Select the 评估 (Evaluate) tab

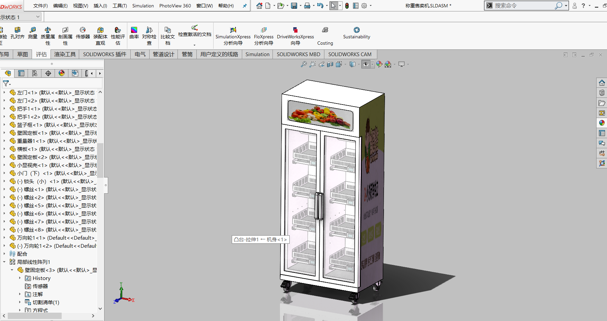pos(41,54)
